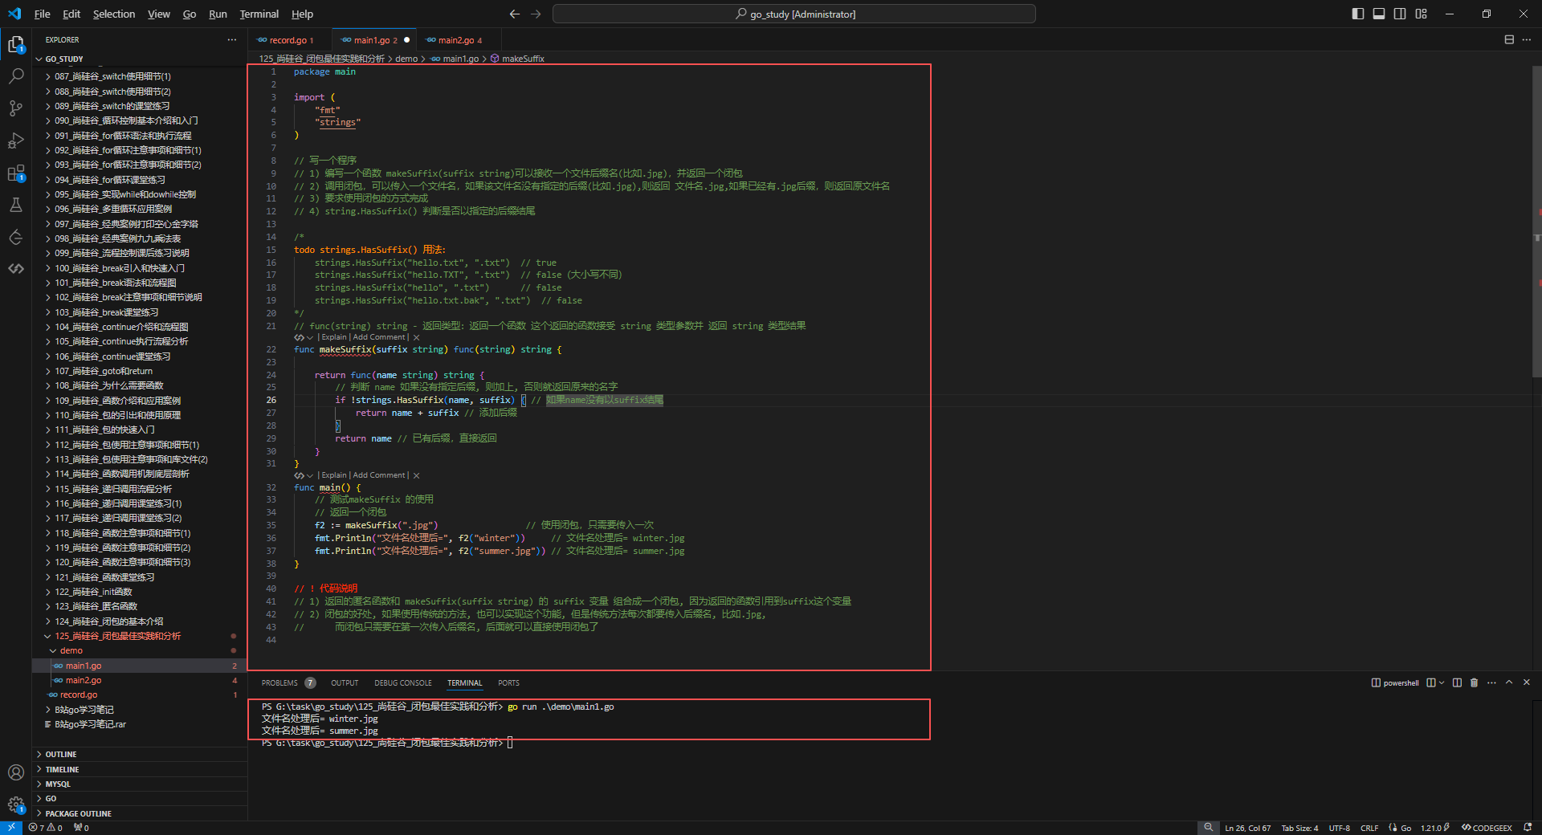
Task: Open the Extensions view
Action: click(x=16, y=173)
